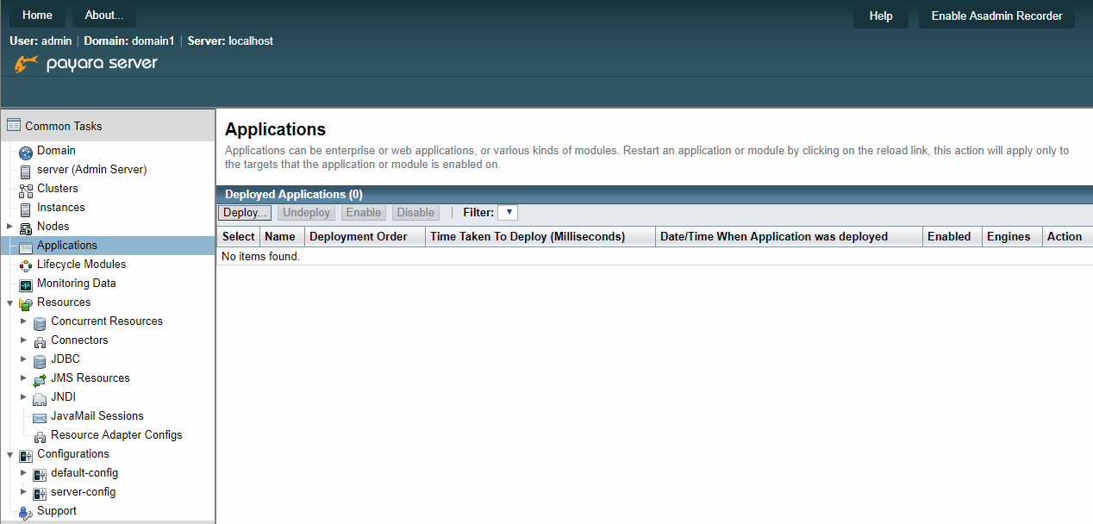Open the About... menu item
This screenshot has height=524, width=1093.
[103, 15]
